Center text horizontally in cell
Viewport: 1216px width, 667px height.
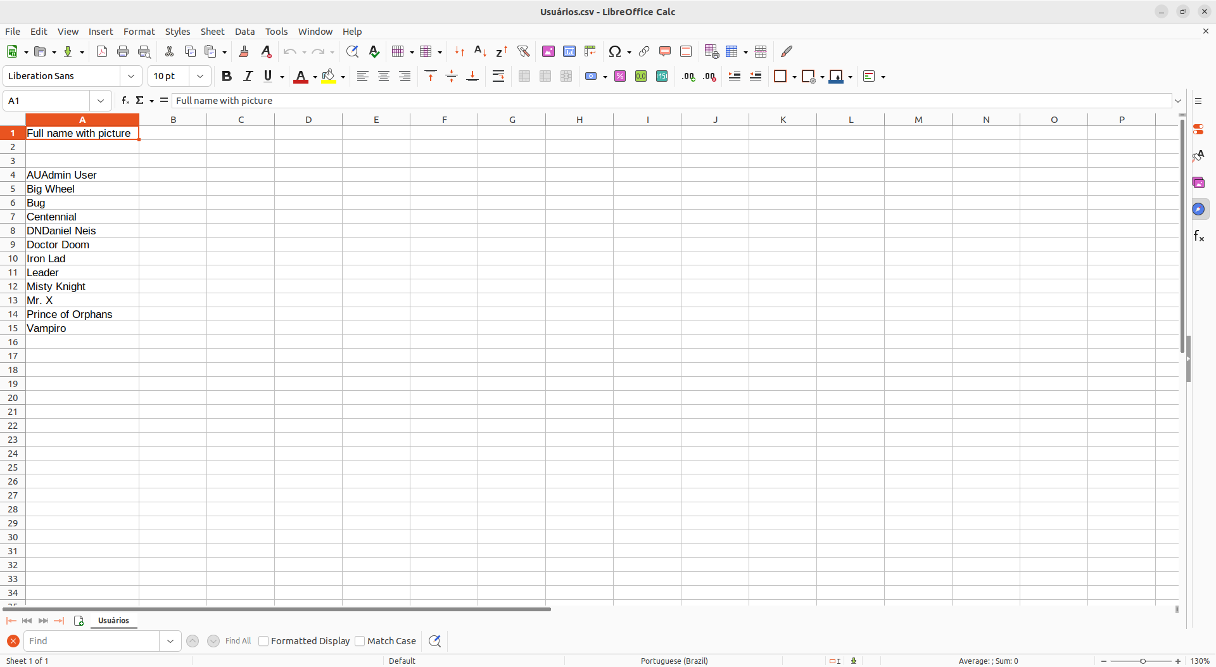[384, 77]
